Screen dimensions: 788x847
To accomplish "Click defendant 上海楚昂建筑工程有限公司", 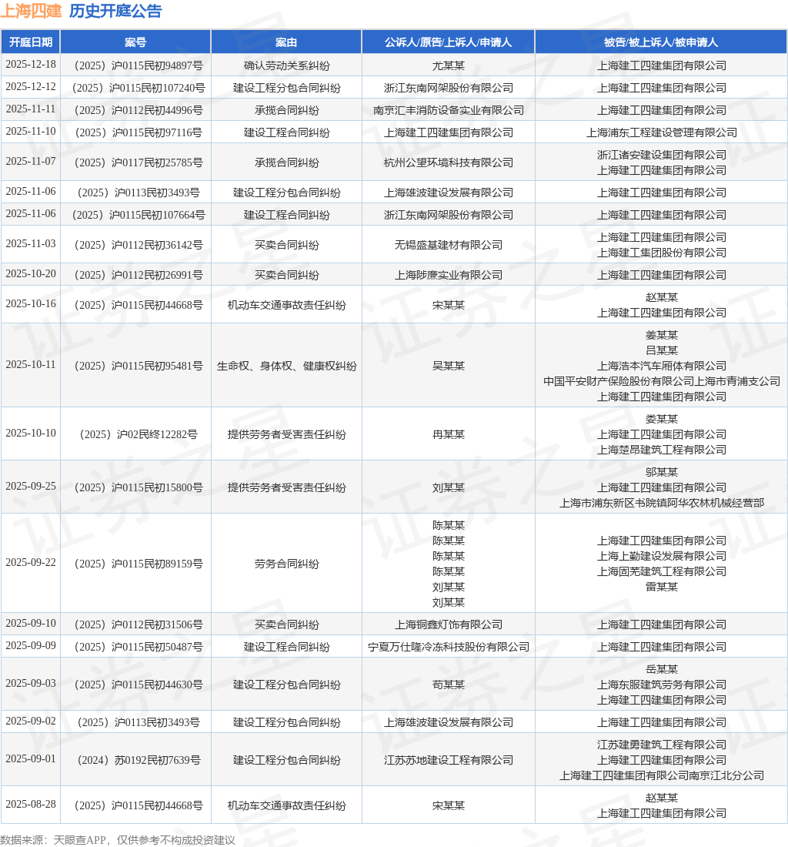I will [x=662, y=450].
